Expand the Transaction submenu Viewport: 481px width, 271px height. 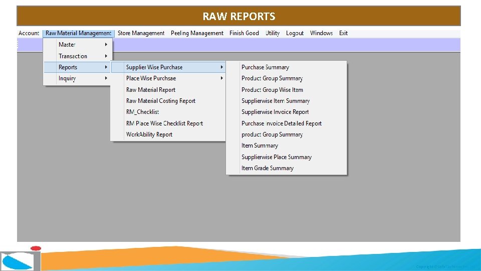coord(78,56)
